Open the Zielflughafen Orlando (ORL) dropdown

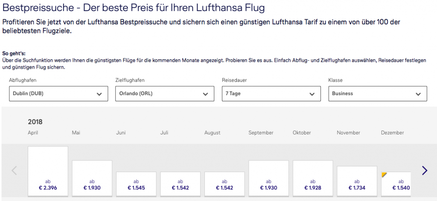click(165, 94)
